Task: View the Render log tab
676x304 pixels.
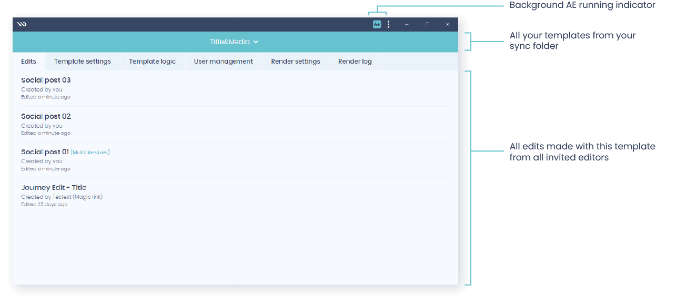Action: pyautogui.click(x=355, y=62)
